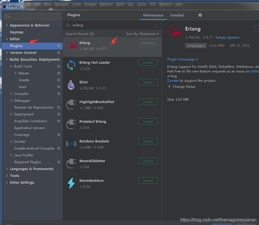Select Plugins in the settings tree
Screen dimensions: 259x225
click(x=32, y=46)
